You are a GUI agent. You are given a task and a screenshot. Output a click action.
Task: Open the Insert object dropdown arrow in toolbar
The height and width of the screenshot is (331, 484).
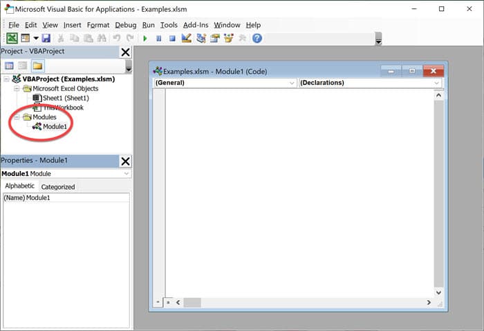(36, 38)
